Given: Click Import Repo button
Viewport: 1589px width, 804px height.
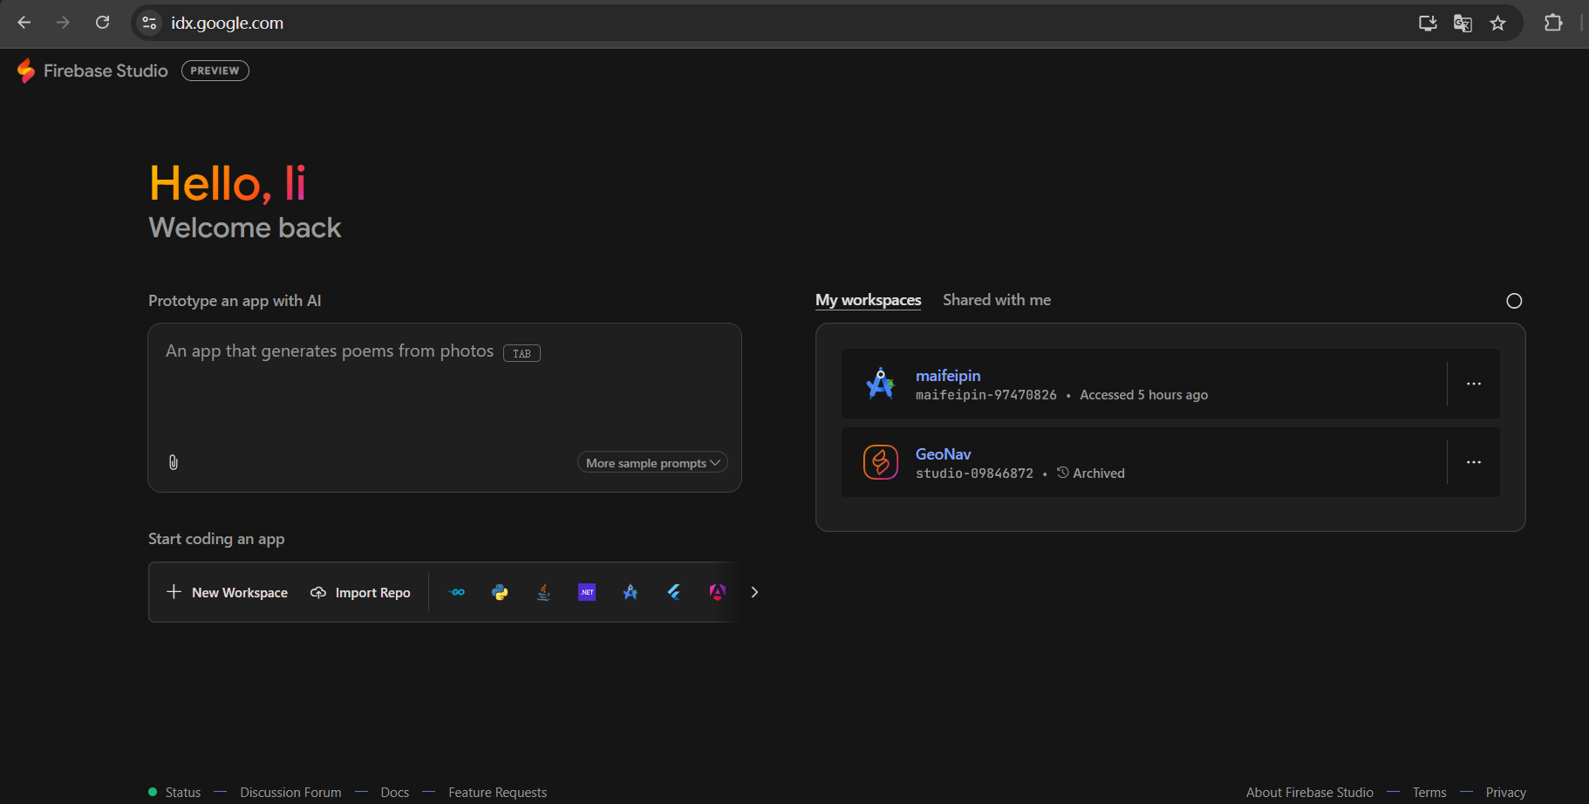Looking at the screenshot, I should [360, 592].
